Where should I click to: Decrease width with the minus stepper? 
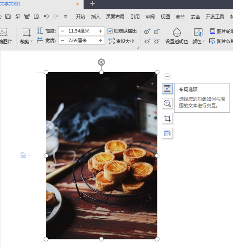pos(63,41)
